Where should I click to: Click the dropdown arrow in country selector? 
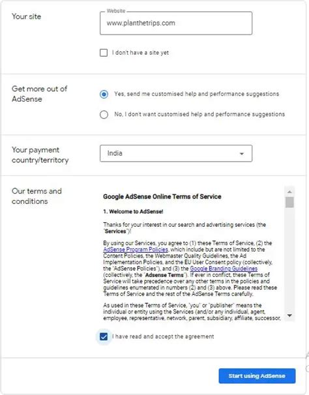point(242,154)
